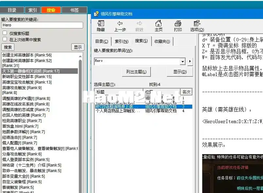Switch to 目录 tab in left panel
The image size is (263, 193).
12,10
